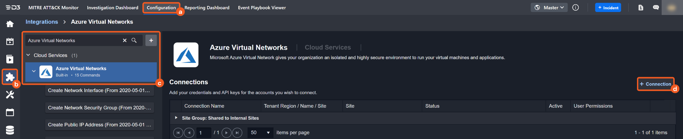Viewport: 683px width, 139px height.
Task: Click the home icon in left sidebar
Action: coord(10,24)
